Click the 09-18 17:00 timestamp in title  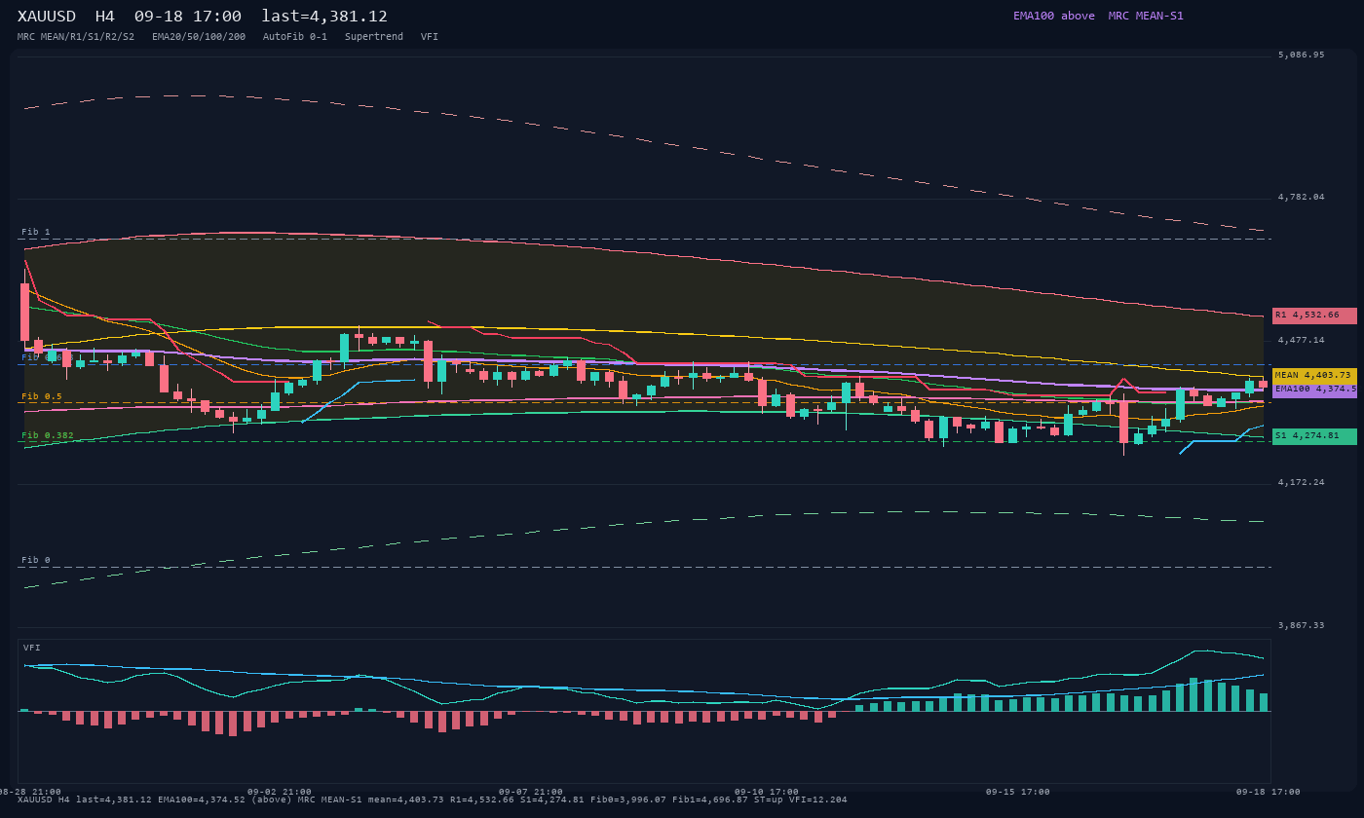(188, 17)
